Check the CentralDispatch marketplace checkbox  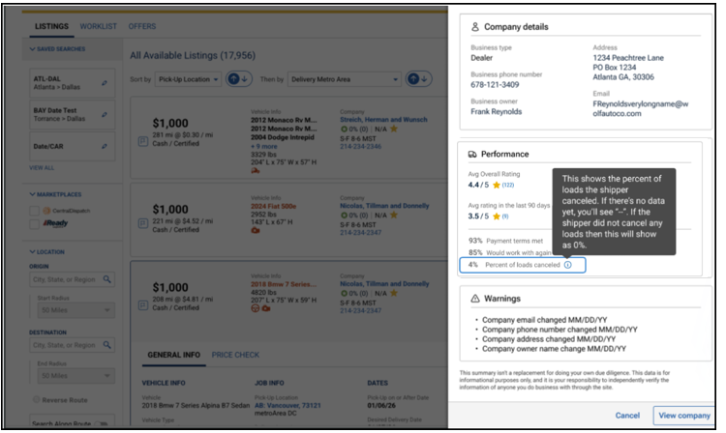coord(34,211)
